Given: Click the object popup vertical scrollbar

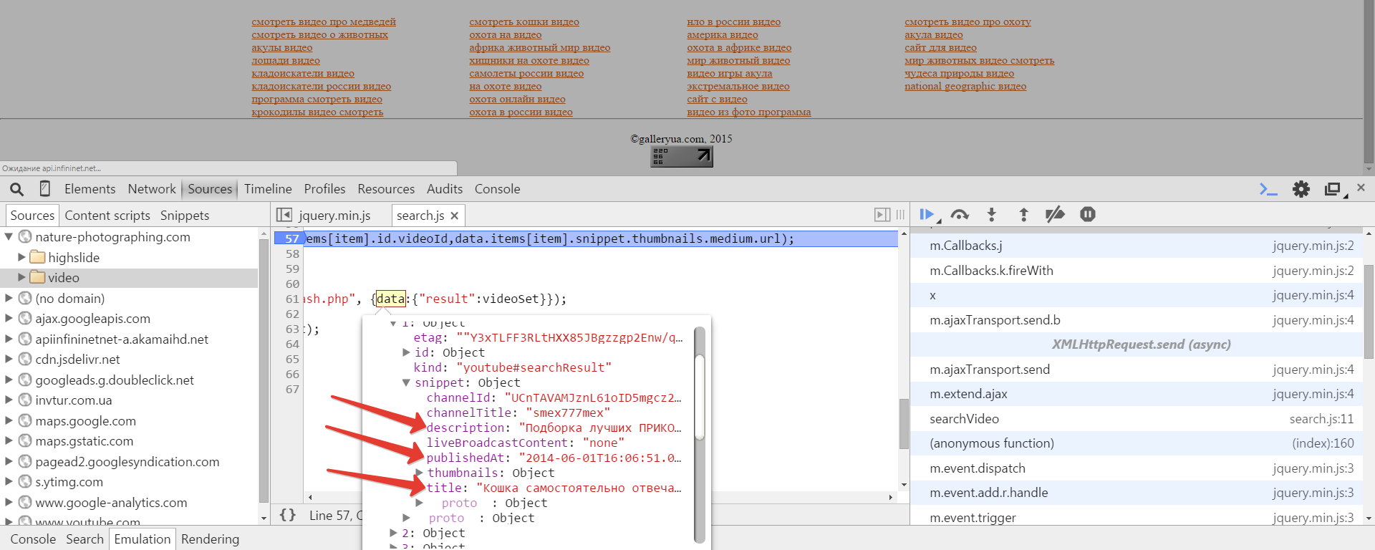Looking at the screenshot, I should click(x=700, y=397).
